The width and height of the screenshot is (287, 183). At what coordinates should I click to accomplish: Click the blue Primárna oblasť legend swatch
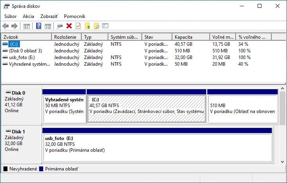click(x=41, y=169)
